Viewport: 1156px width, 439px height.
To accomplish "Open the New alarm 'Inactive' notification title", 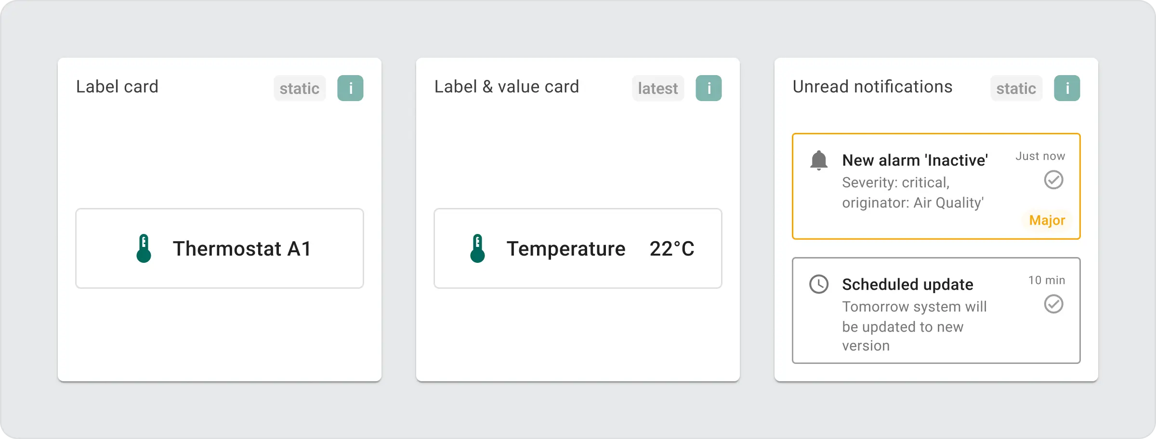I will 915,160.
